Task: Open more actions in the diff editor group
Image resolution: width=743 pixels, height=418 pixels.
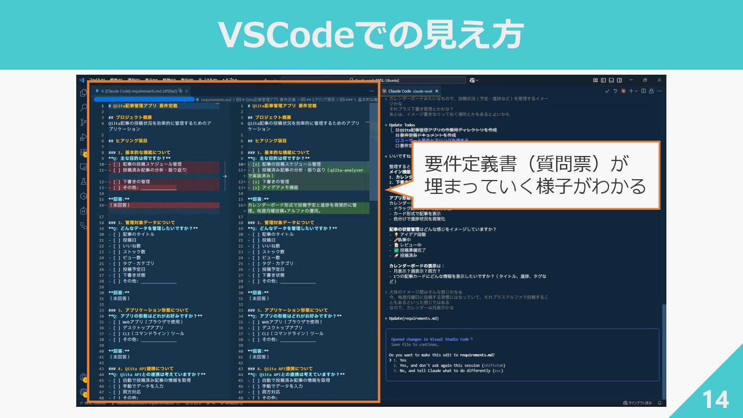Action: 371,91
